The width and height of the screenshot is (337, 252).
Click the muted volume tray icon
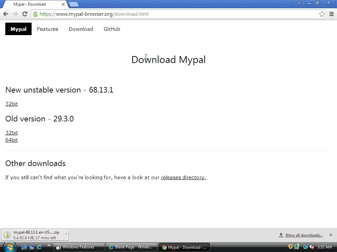coord(312,247)
